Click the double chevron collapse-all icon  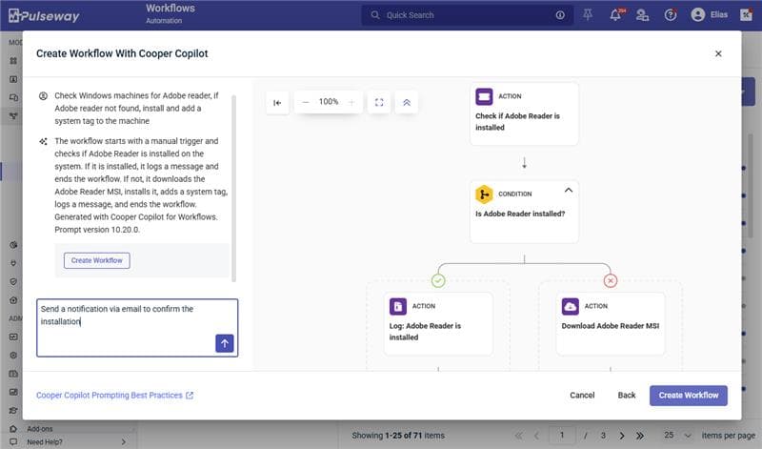407,102
